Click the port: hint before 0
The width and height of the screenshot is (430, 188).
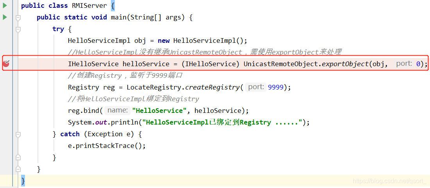point(404,64)
